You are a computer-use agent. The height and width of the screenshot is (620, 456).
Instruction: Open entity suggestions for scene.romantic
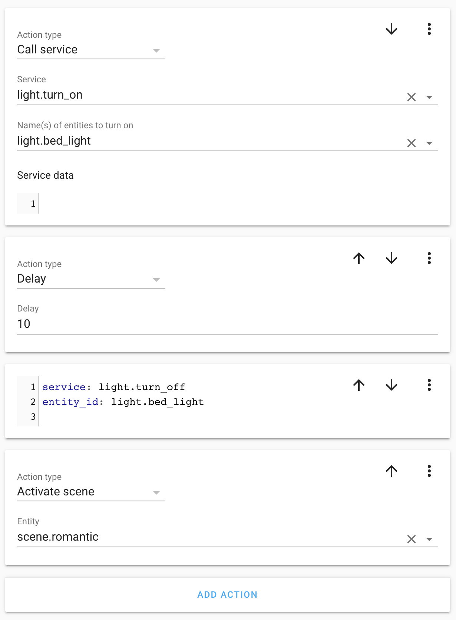429,538
